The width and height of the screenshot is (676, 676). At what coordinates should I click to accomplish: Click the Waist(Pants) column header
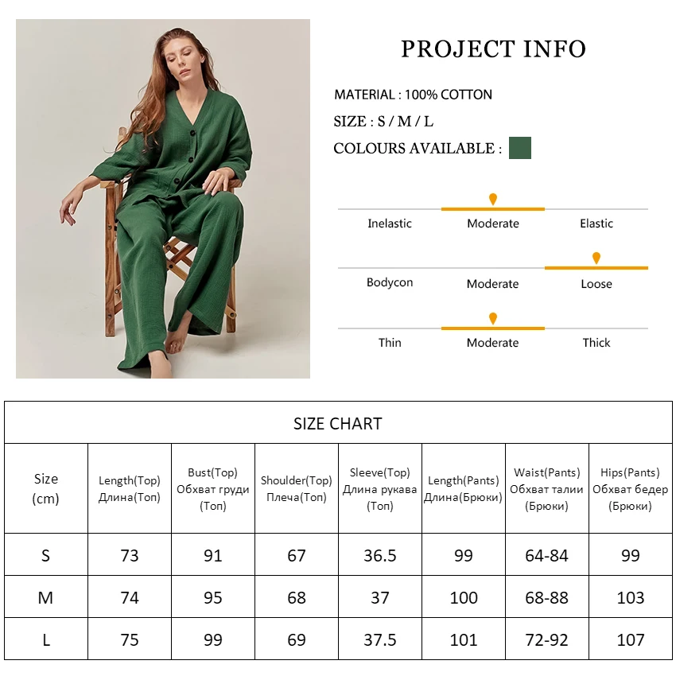(x=547, y=489)
